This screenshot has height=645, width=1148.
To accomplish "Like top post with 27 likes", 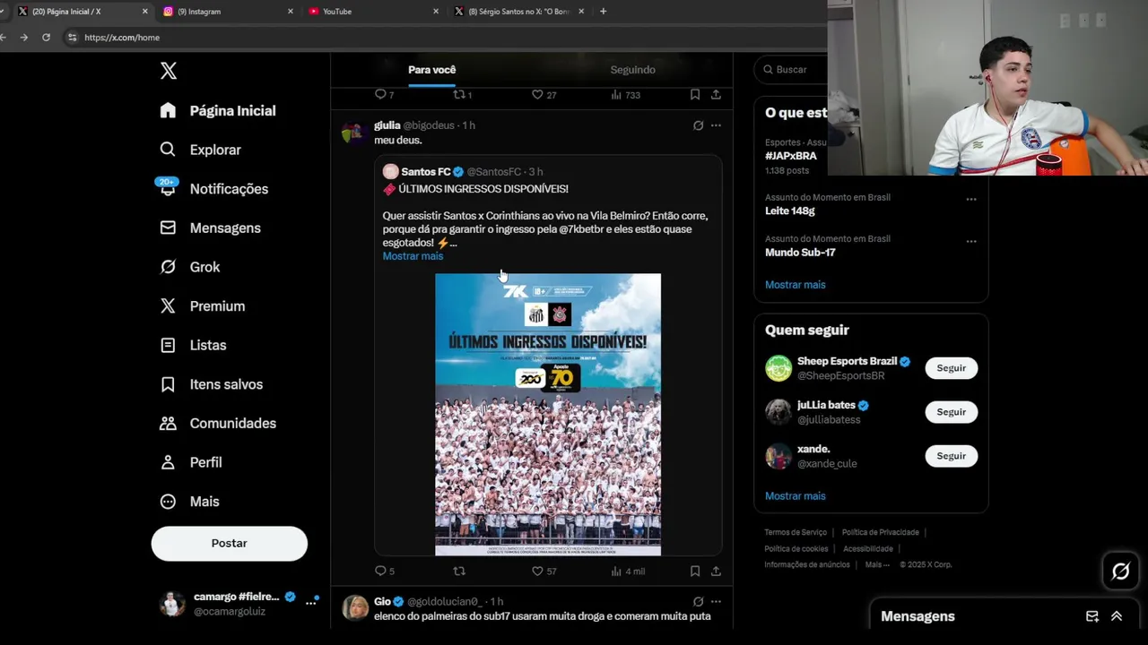I will [x=537, y=94].
